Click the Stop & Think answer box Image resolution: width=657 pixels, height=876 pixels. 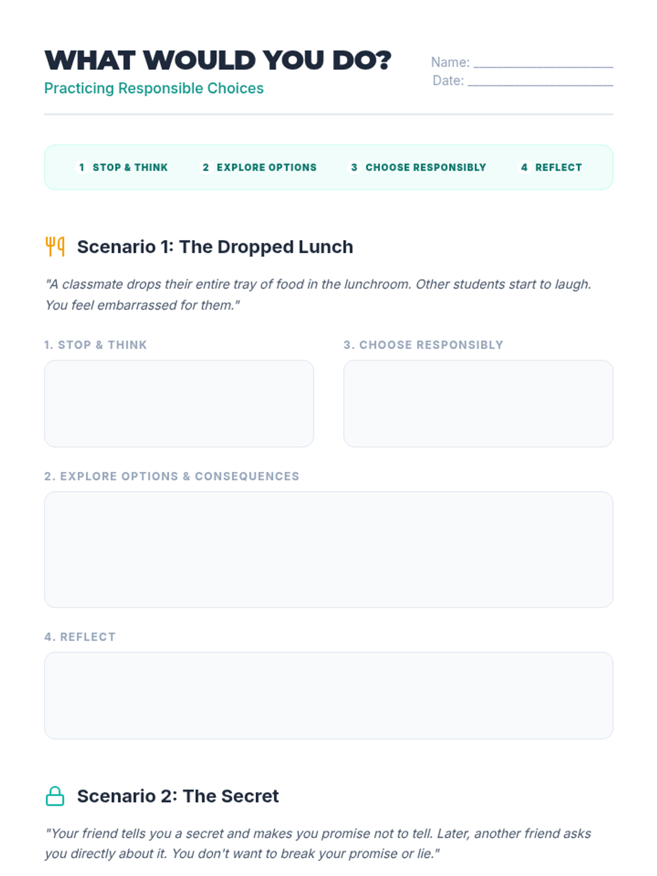pos(179,404)
